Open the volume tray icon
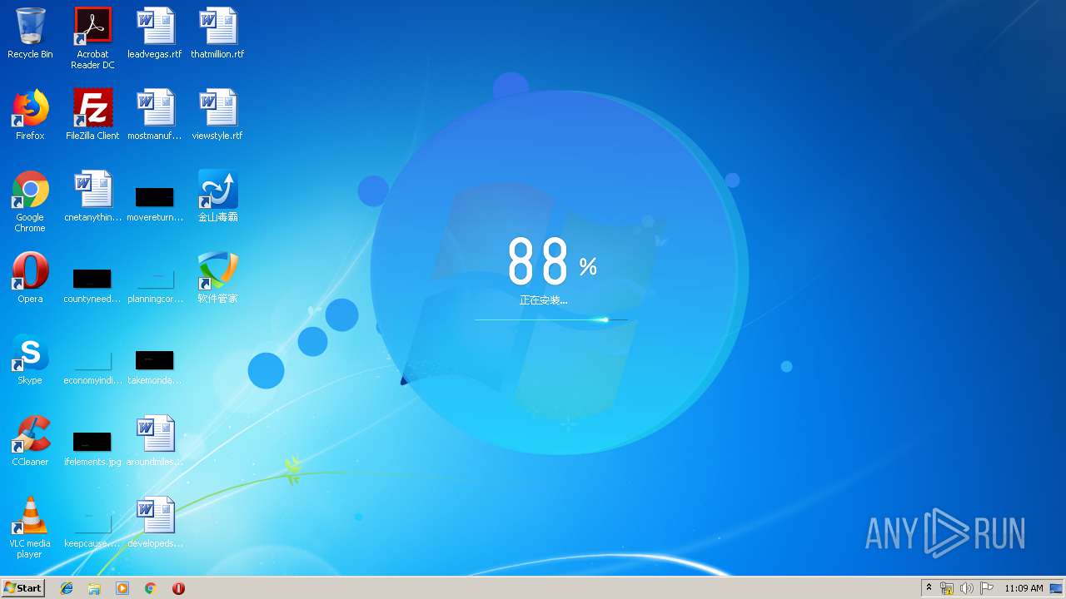Viewport: 1066px width, 599px height. [x=966, y=588]
